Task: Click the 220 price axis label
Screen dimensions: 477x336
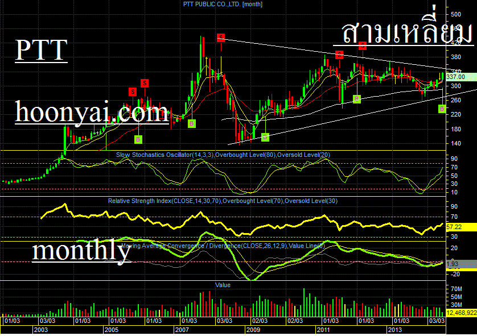Action: tap(456, 114)
